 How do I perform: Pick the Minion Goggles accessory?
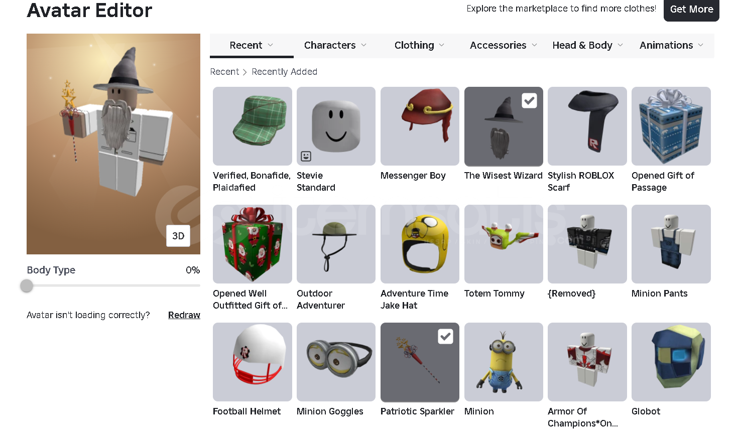[x=336, y=362]
